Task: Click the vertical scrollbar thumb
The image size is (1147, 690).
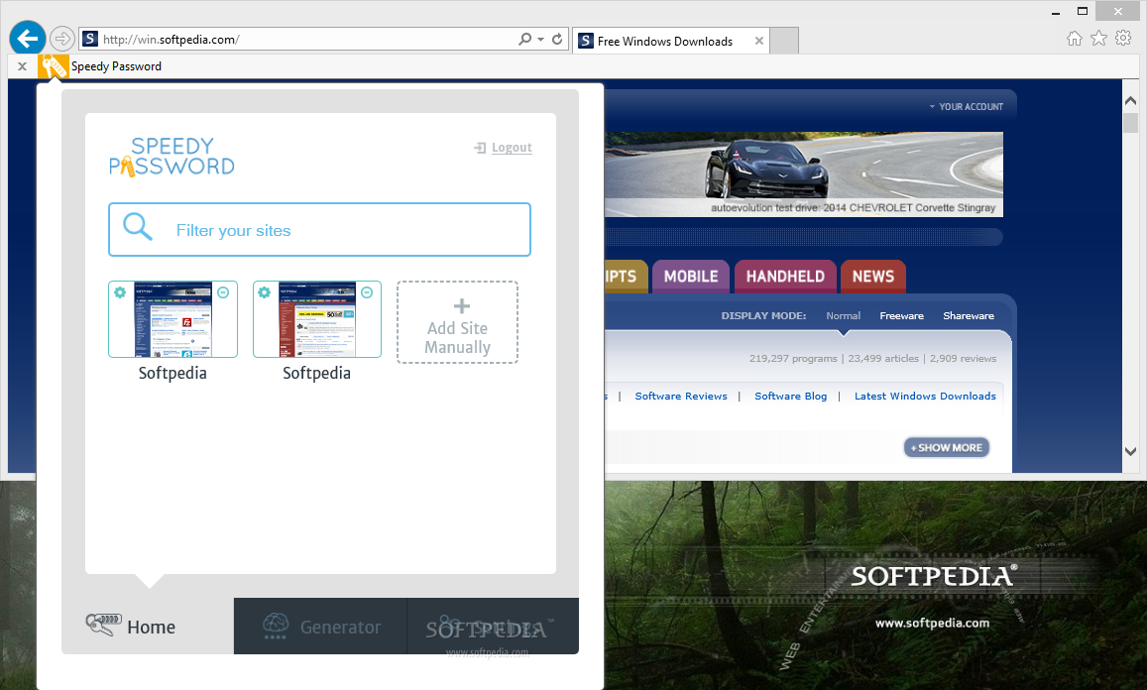Action: tap(1131, 122)
